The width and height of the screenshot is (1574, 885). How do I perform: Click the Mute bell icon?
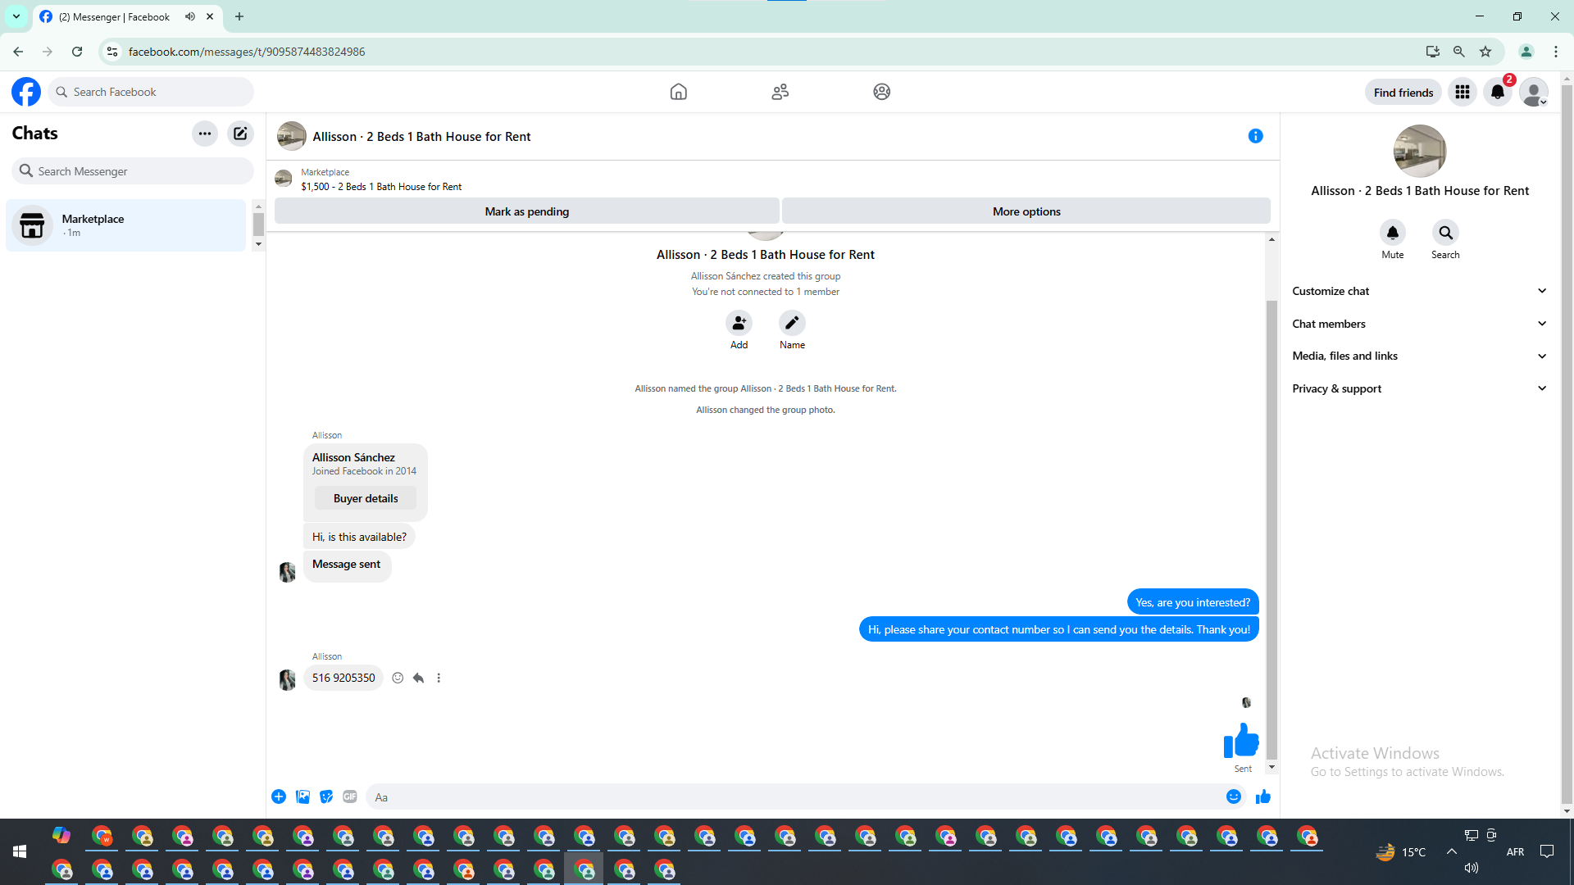1392,233
